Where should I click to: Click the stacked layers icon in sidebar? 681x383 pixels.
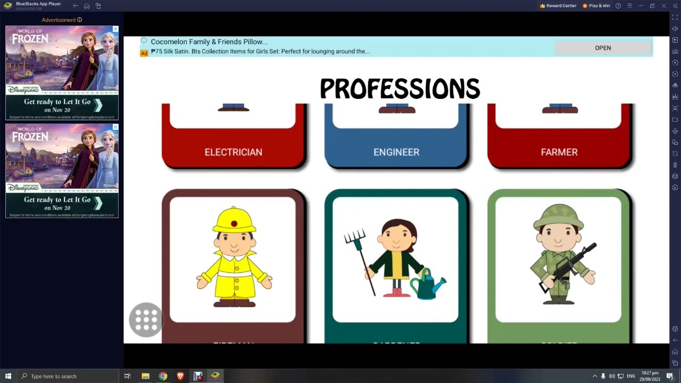(x=675, y=176)
